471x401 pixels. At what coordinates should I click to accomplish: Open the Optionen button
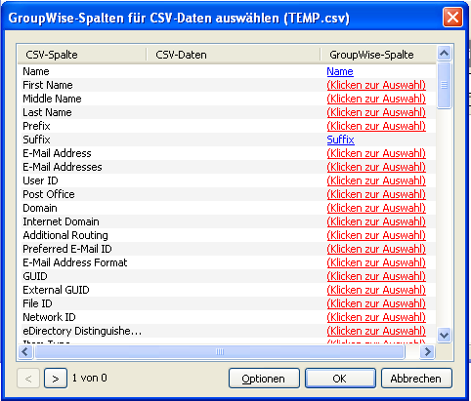[x=264, y=379]
